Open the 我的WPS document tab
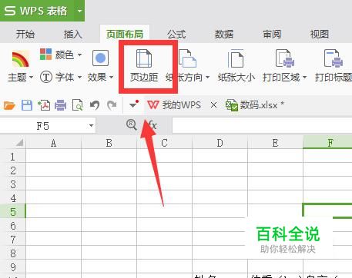The width and height of the screenshot is (352, 278). click(181, 105)
